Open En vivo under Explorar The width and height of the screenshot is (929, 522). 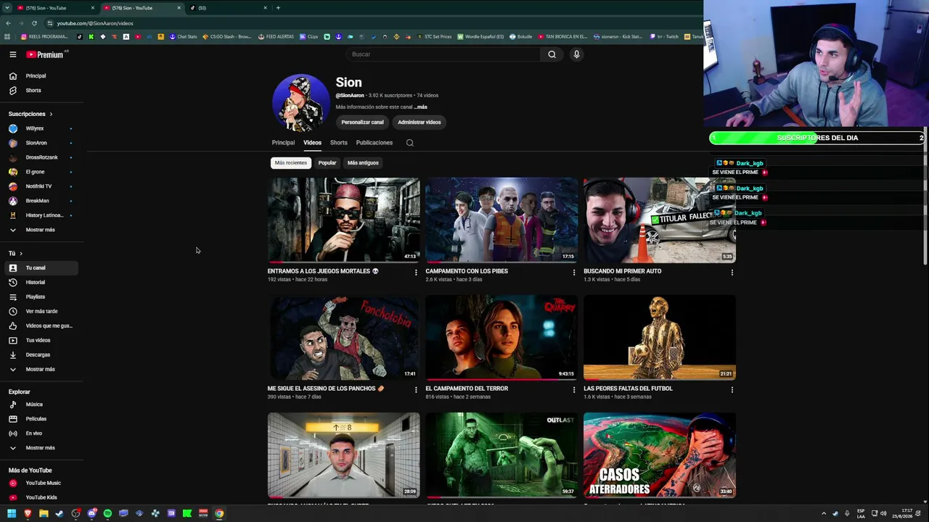click(x=41, y=434)
